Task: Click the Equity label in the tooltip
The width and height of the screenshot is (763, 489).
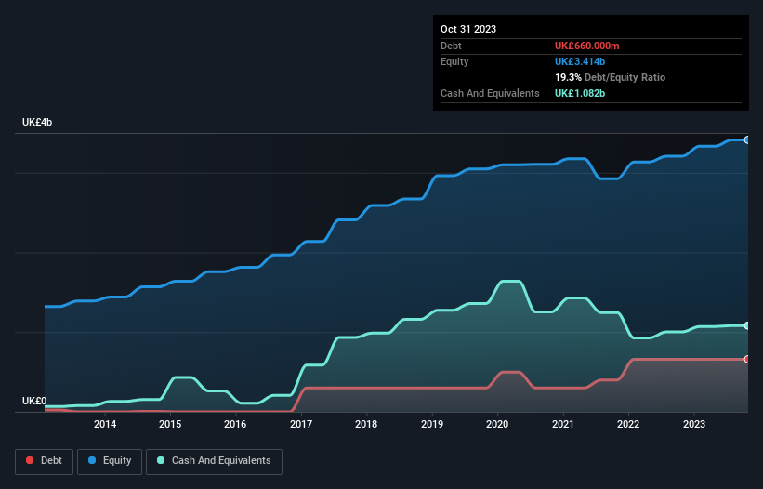Action: 454,61
